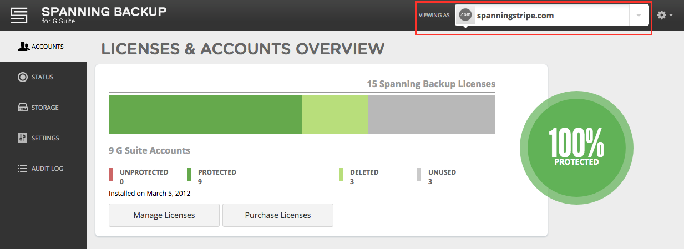Click the DELETED 3 count label
This screenshot has height=249, width=684.
364,176
